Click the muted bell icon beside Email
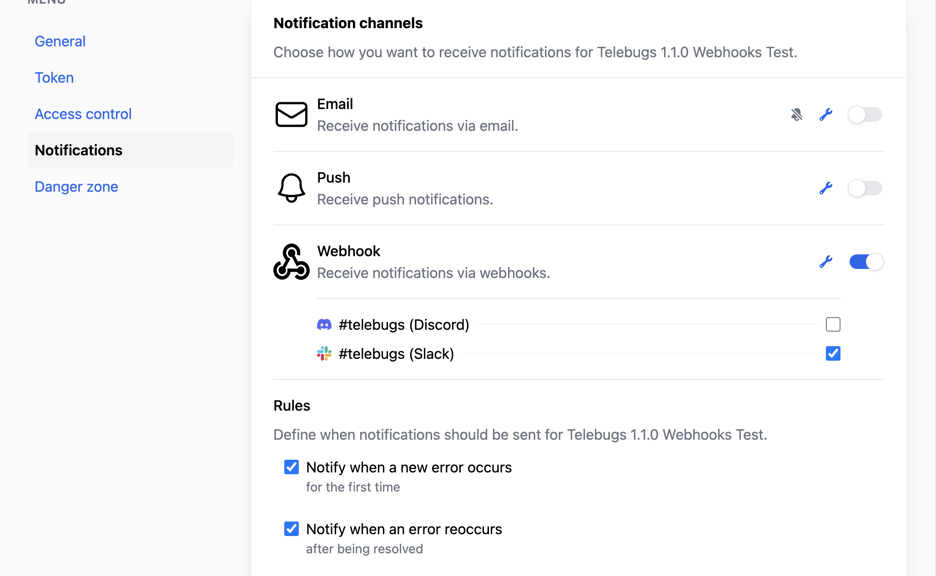 (x=796, y=114)
